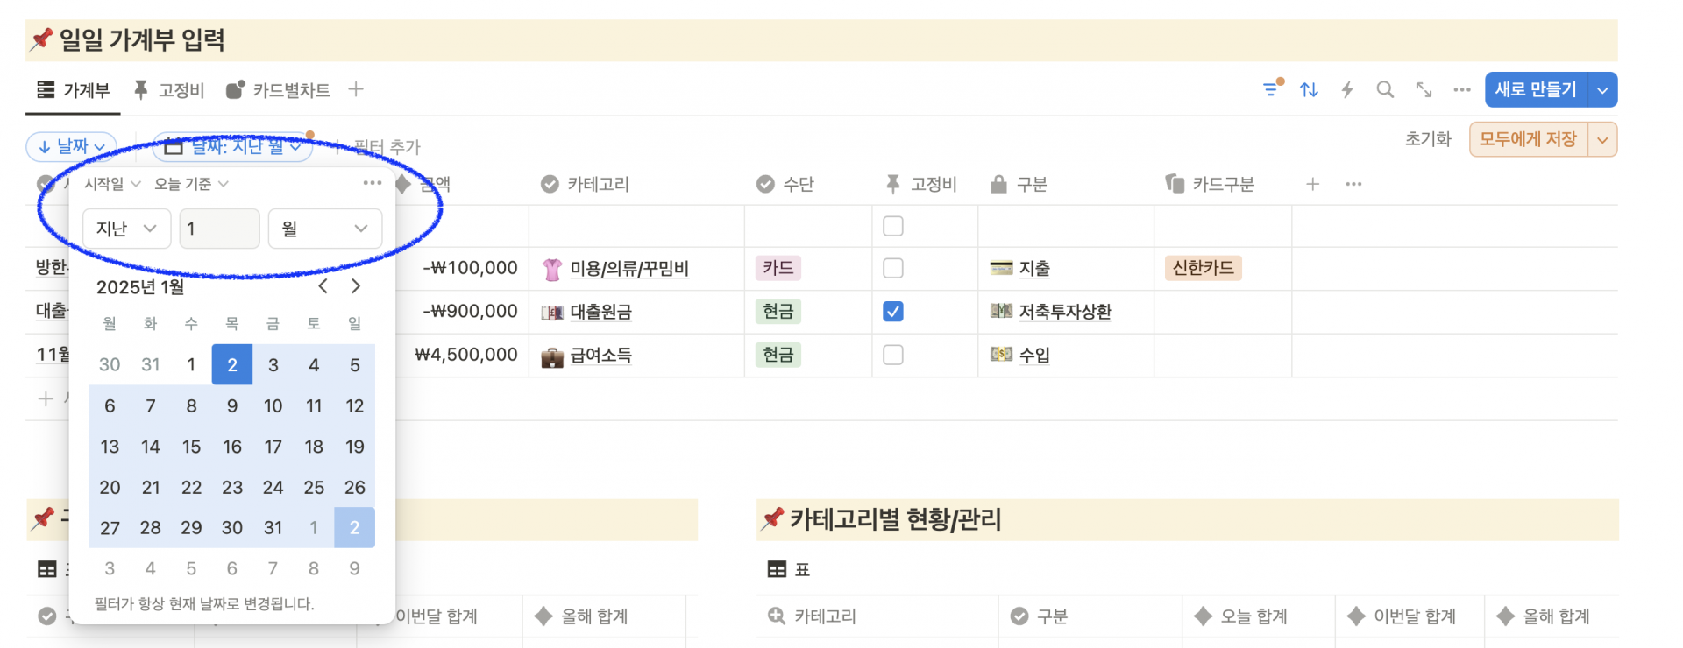Click the search magnifier icon
This screenshot has height=648, width=1683.
pos(1385,89)
